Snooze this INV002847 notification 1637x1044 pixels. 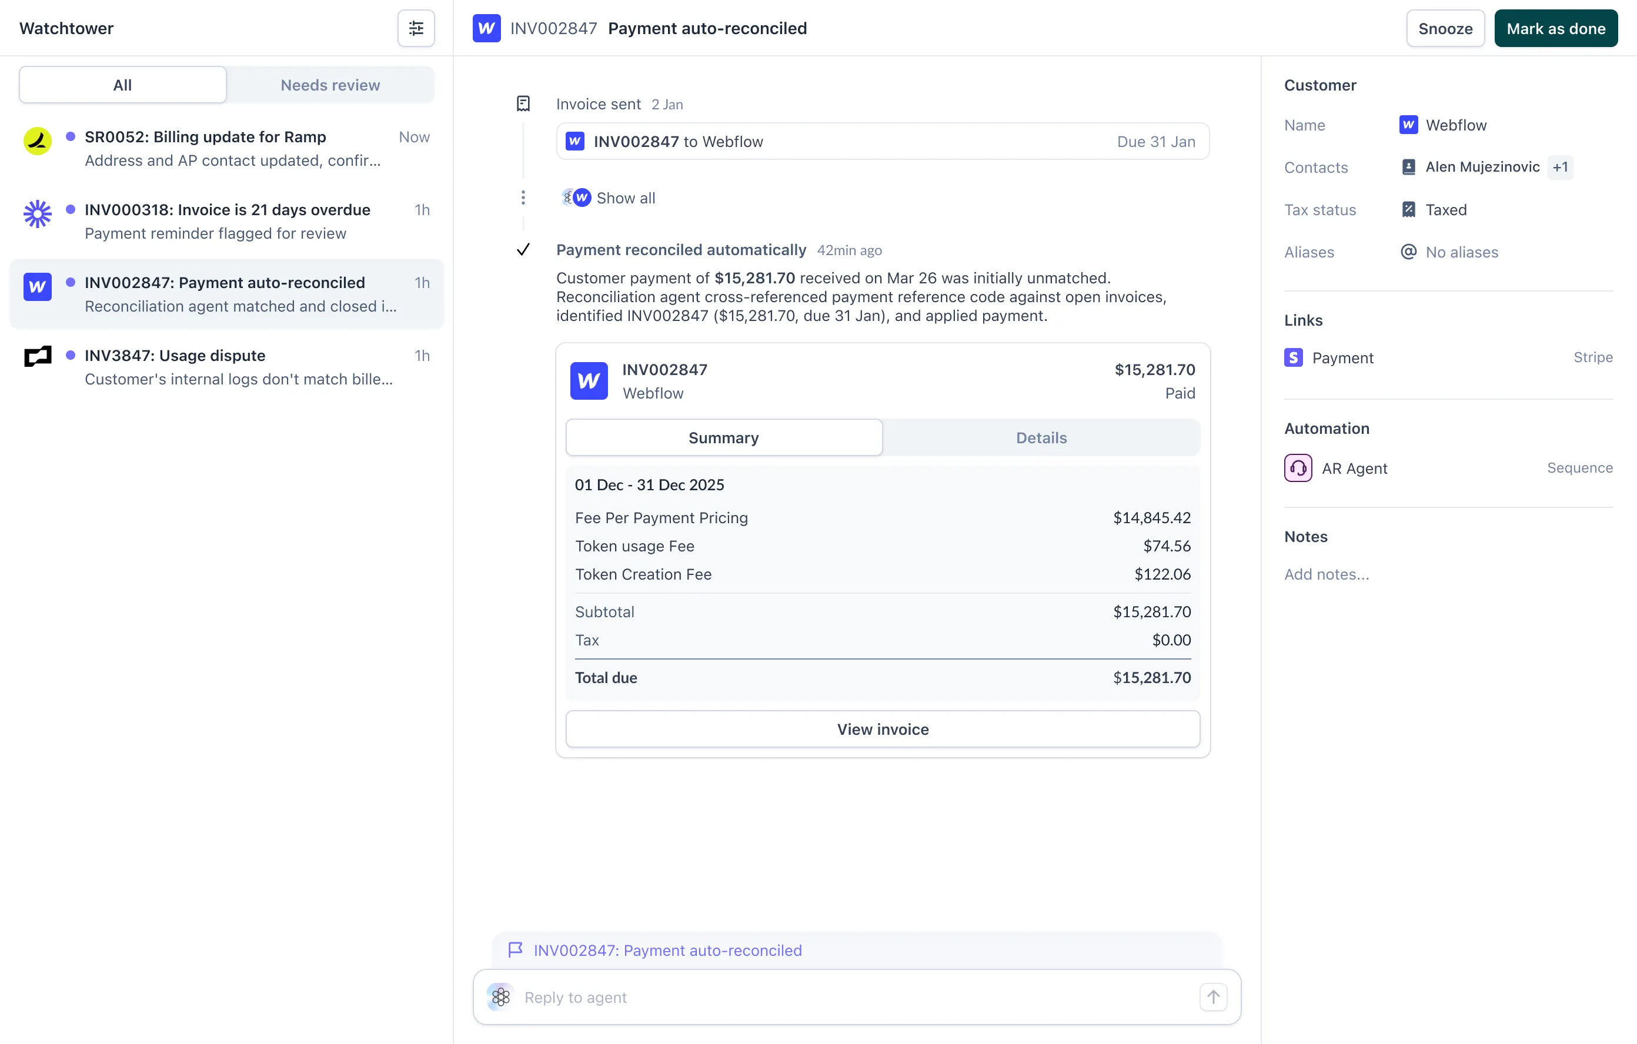(x=1445, y=29)
